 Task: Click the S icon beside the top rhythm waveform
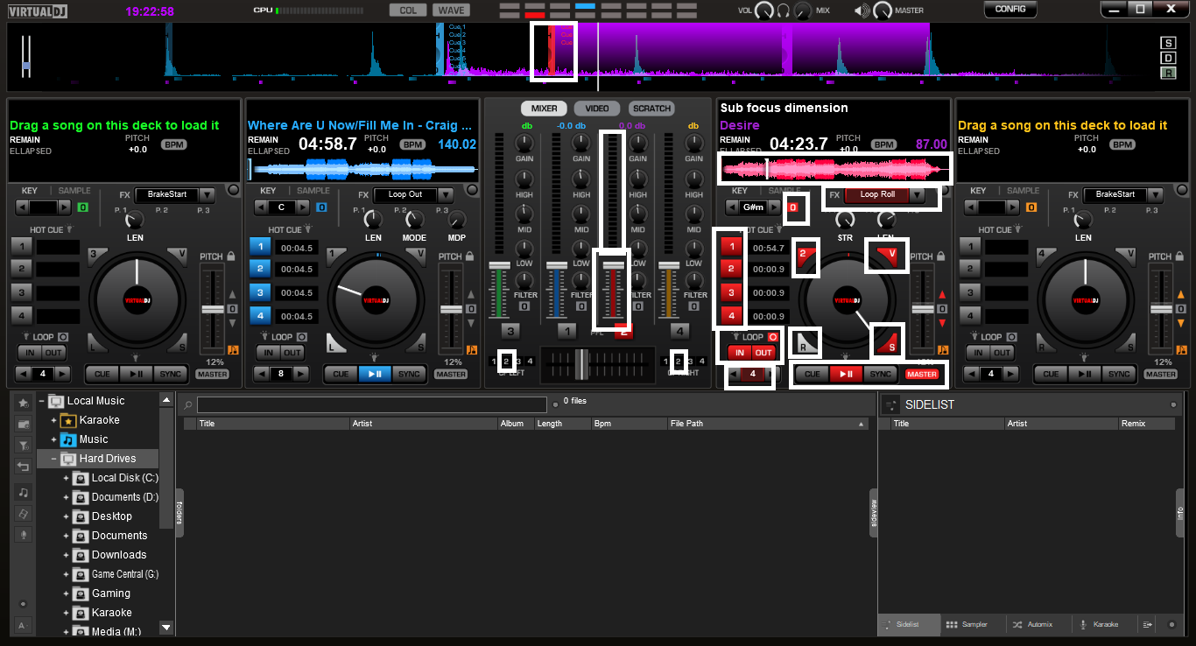1168,41
